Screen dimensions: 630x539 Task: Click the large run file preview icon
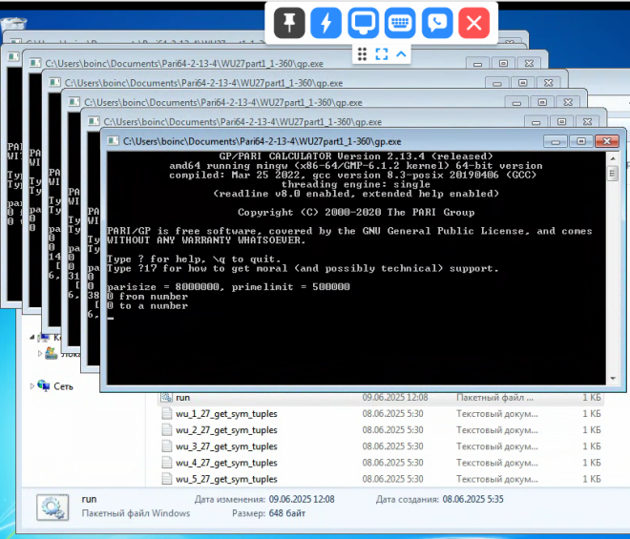point(52,508)
